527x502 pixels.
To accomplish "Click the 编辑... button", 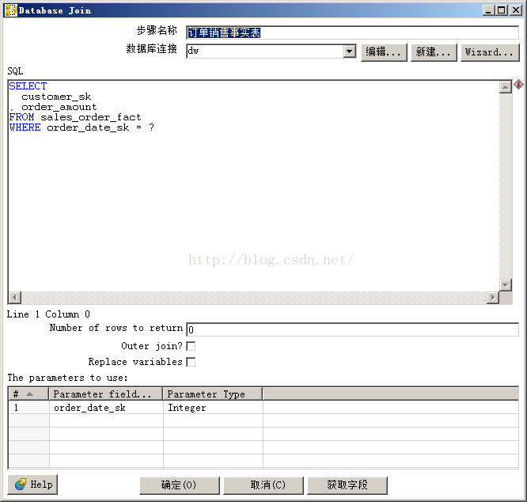I will coord(384,52).
